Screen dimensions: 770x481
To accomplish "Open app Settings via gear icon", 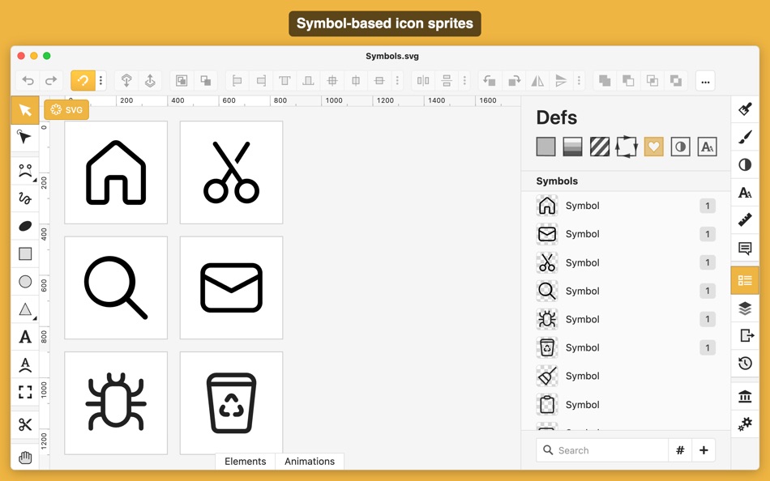I will coord(745,422).
